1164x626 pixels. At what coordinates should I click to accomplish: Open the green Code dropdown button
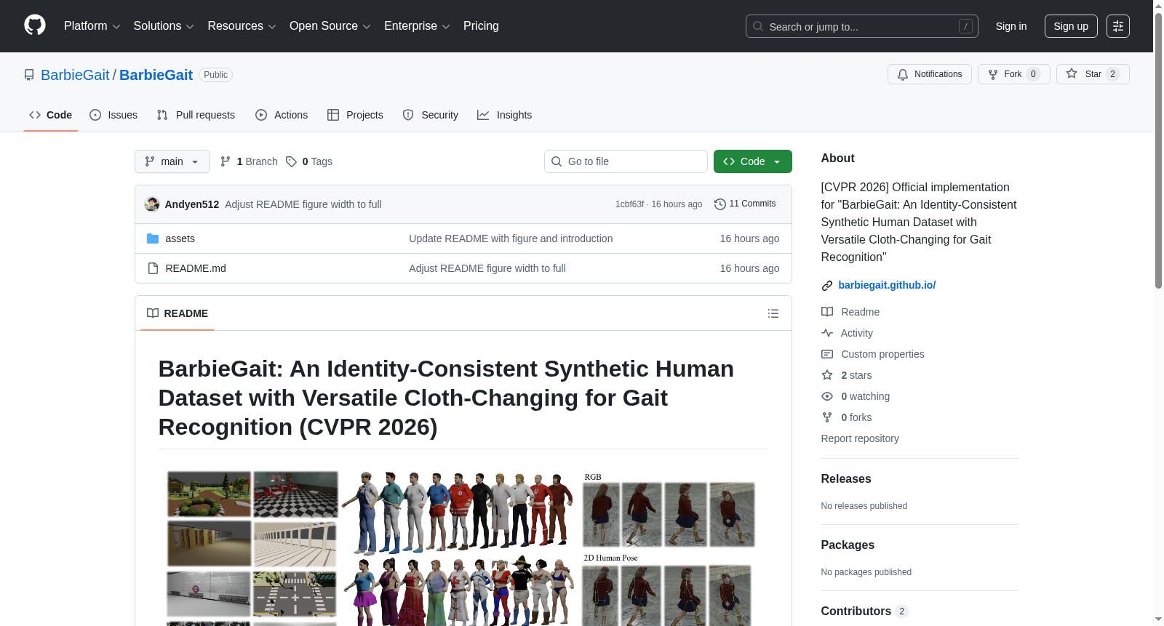pos(753,161)
